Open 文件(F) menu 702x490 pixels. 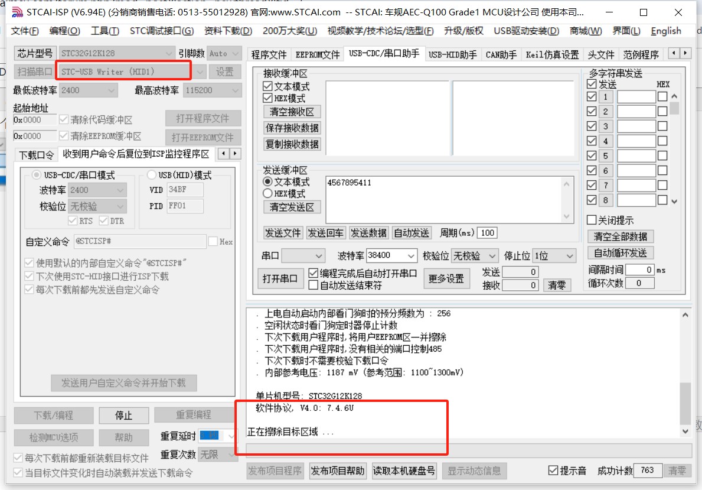(x=25, y=31)
